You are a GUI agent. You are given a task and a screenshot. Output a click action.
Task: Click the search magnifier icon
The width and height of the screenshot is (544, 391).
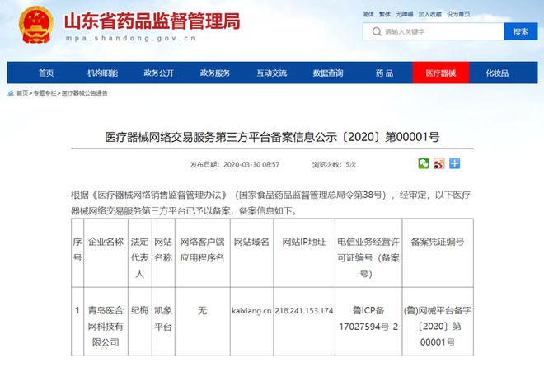[x=377, y=32]
